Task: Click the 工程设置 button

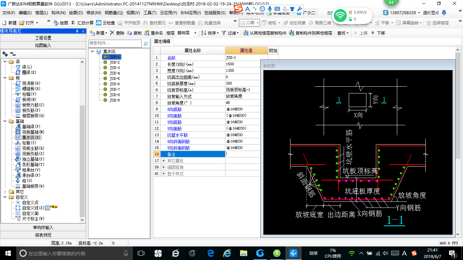Action: (x=43, y=38)
